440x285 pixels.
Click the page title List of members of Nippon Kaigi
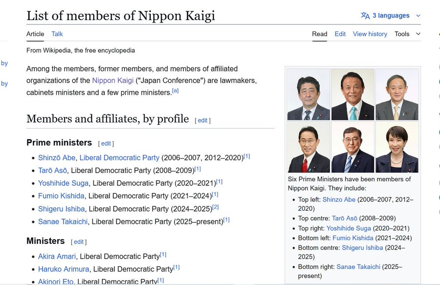(x=121, y=16)
